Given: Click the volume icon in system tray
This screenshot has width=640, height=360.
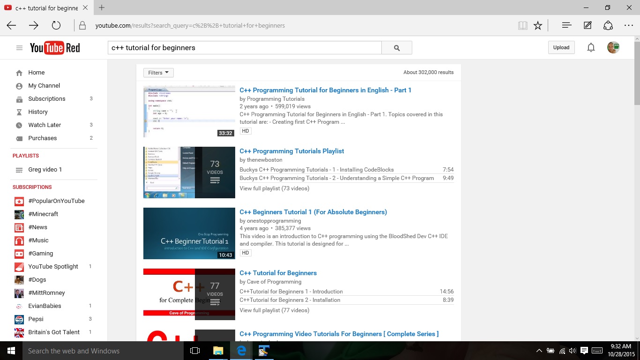Looking at the screenshot, I should [573, 351].
